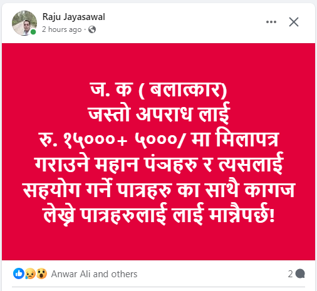
Task: Open the three-dot post options menu
Action: pyautogui.click(x=271, y=22)
